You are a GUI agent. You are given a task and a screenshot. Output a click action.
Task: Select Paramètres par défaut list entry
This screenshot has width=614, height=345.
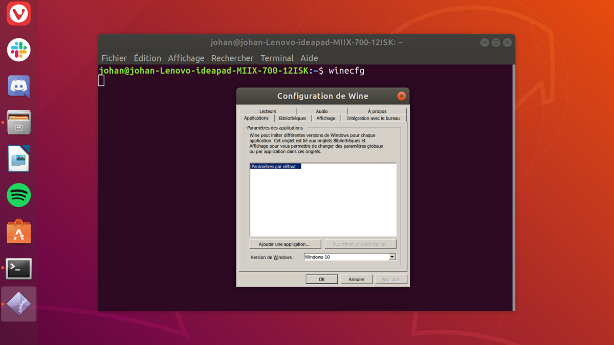(275, 167)
